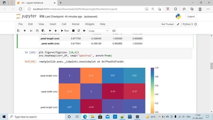Add this page to favorites
Image resolution: width=213 pixels, height=120 pixels.
coord(159,9)
